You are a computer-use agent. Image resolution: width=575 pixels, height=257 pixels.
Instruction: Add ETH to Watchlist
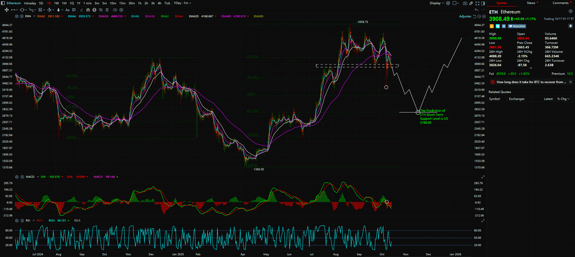click(x=517, y=26)
